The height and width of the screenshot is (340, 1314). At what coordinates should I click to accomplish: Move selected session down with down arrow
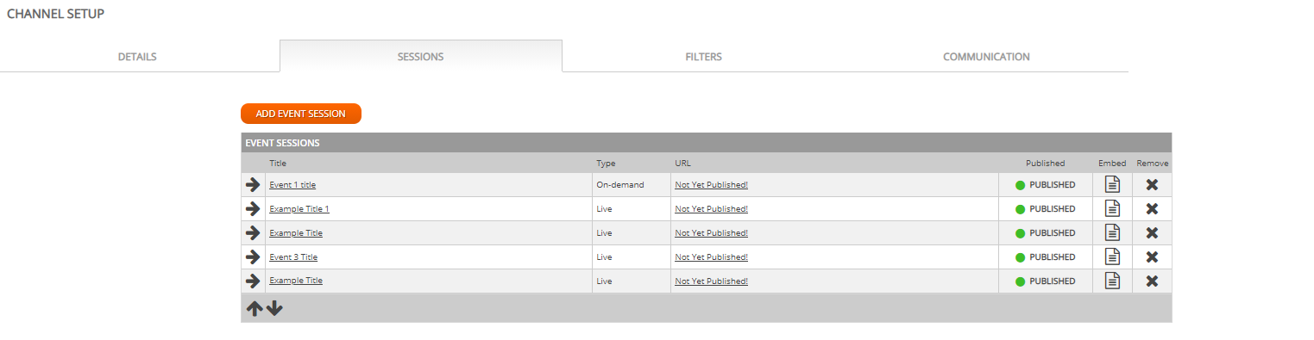[x=274, y=308]
